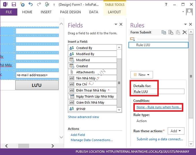
Task: Click the Undo arrow icon
Action: 31,4
